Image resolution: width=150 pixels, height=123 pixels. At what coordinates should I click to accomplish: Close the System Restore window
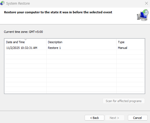pyautogui.click(x=146, y=3)
